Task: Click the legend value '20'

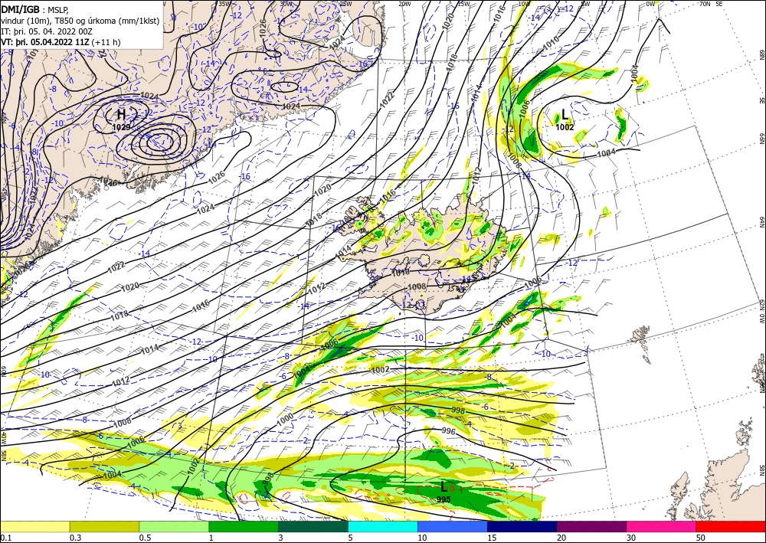Action: (x=561, y=538)
